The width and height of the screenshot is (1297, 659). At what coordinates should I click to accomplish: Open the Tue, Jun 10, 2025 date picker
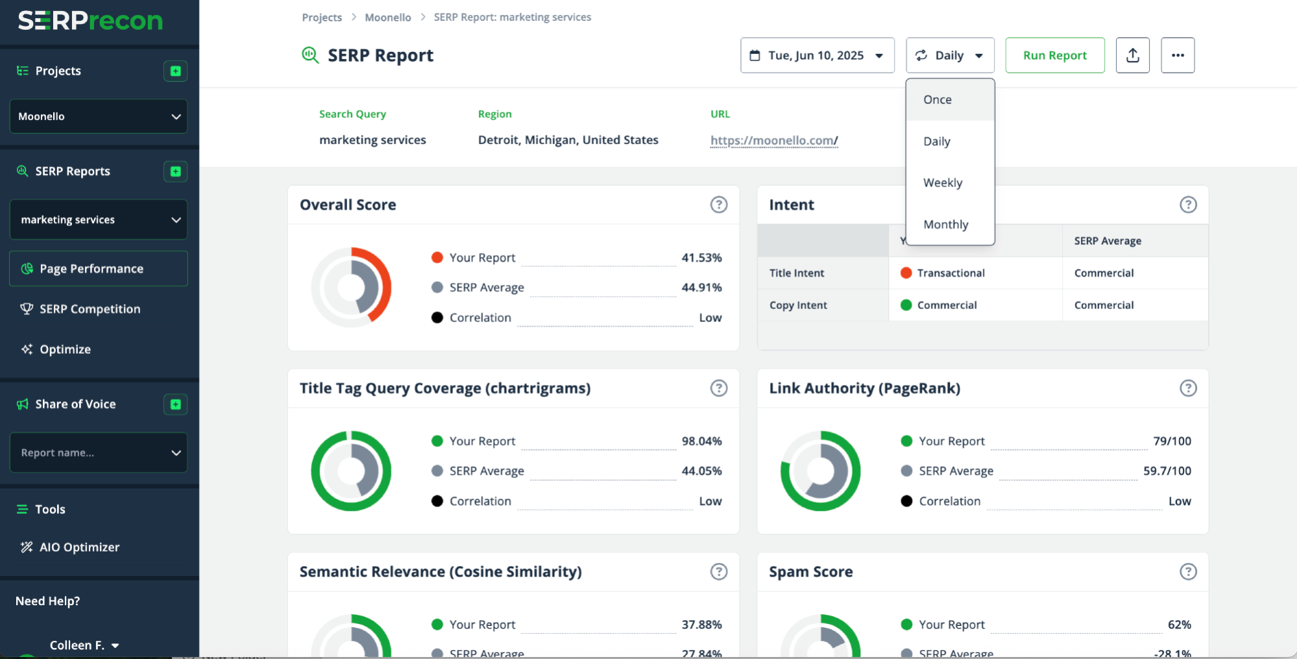pos(817,55)
